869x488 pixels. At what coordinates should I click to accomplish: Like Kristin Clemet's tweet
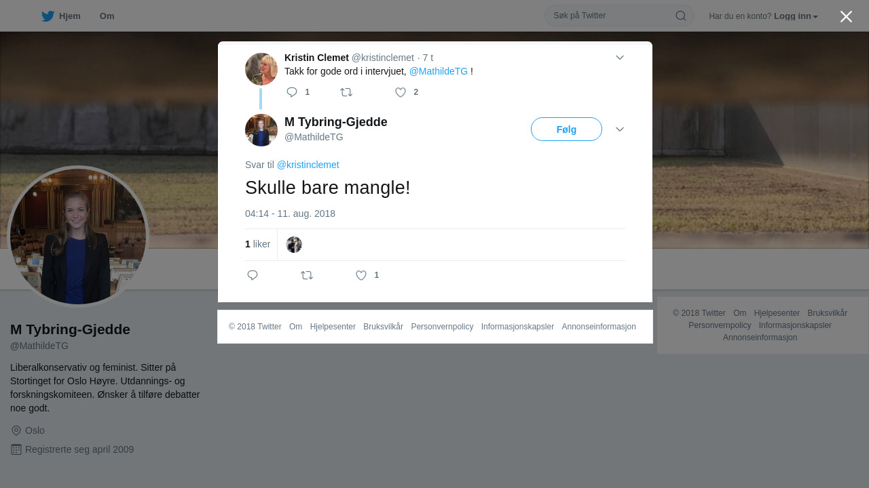click(401, 92)
